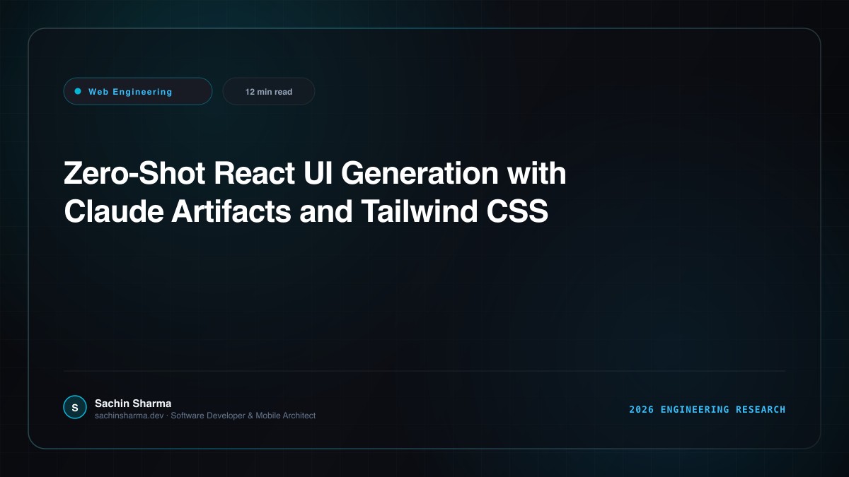The height and width of the screenshot is (477, 849).
Task: Click the circular S author avatar
Action: pos(75,407)
